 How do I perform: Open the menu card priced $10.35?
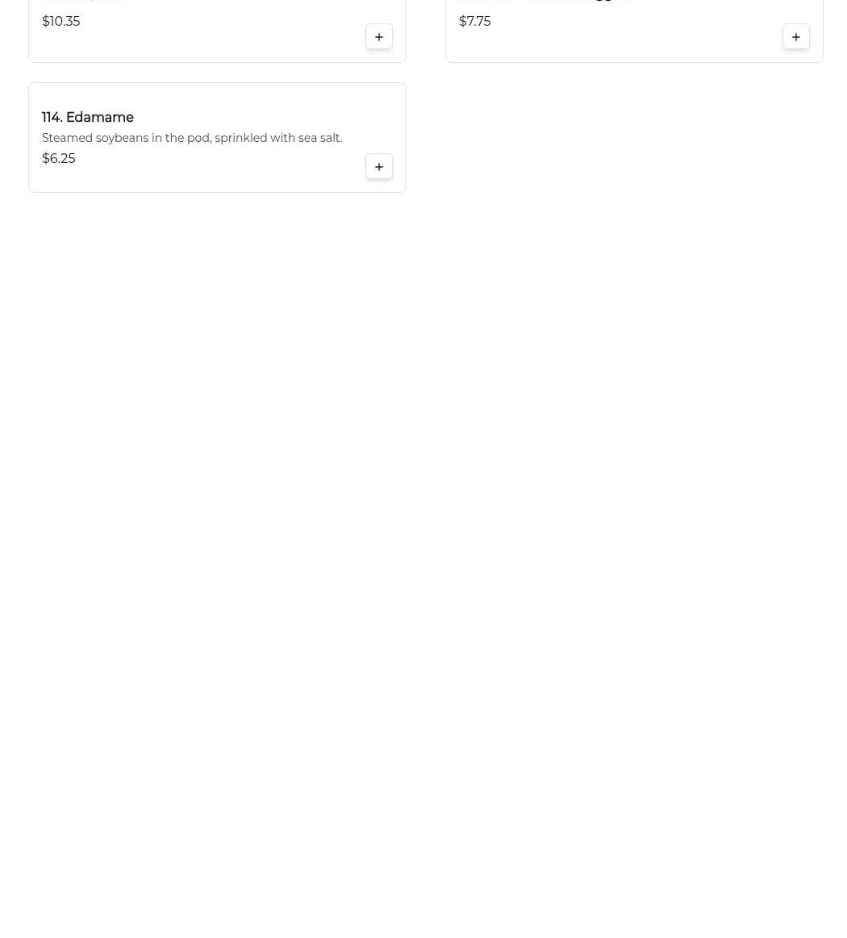tap(217, 31)
